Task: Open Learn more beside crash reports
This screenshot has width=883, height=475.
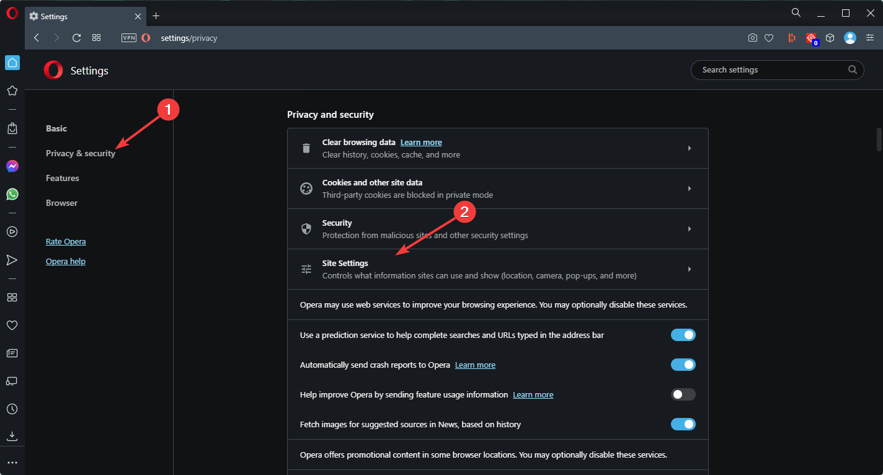Action: point(475,365)
